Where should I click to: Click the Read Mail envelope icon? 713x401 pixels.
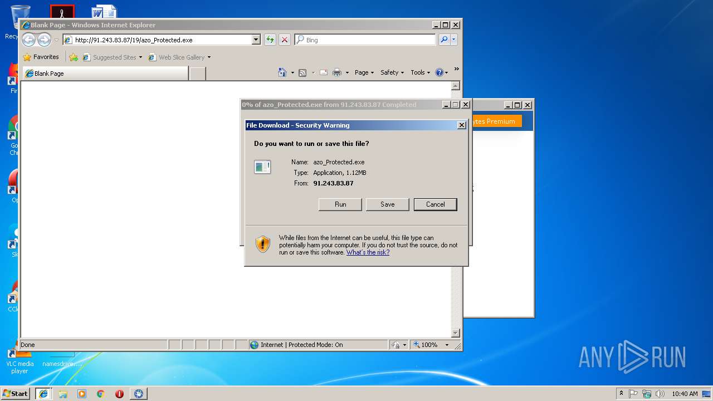[323, 72]
